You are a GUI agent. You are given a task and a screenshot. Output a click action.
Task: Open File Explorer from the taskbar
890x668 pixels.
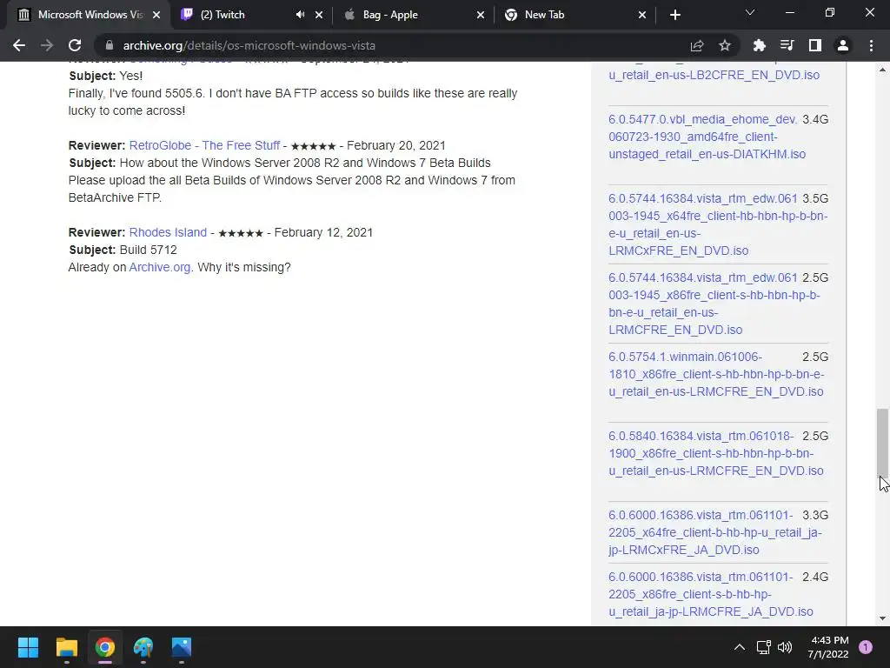[66, 647]
